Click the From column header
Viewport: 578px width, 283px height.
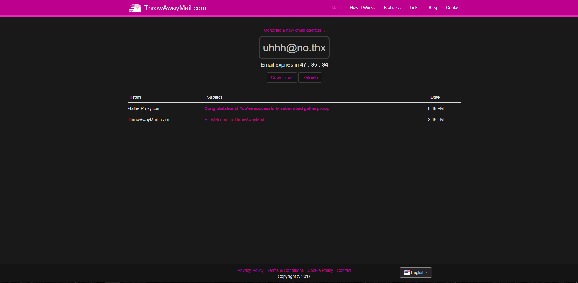point(135,97)
